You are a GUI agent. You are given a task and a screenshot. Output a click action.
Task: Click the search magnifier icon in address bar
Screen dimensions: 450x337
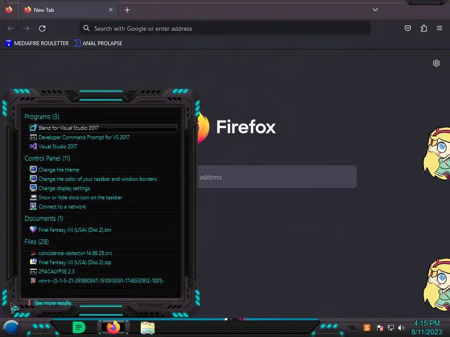tap(87, 28)
